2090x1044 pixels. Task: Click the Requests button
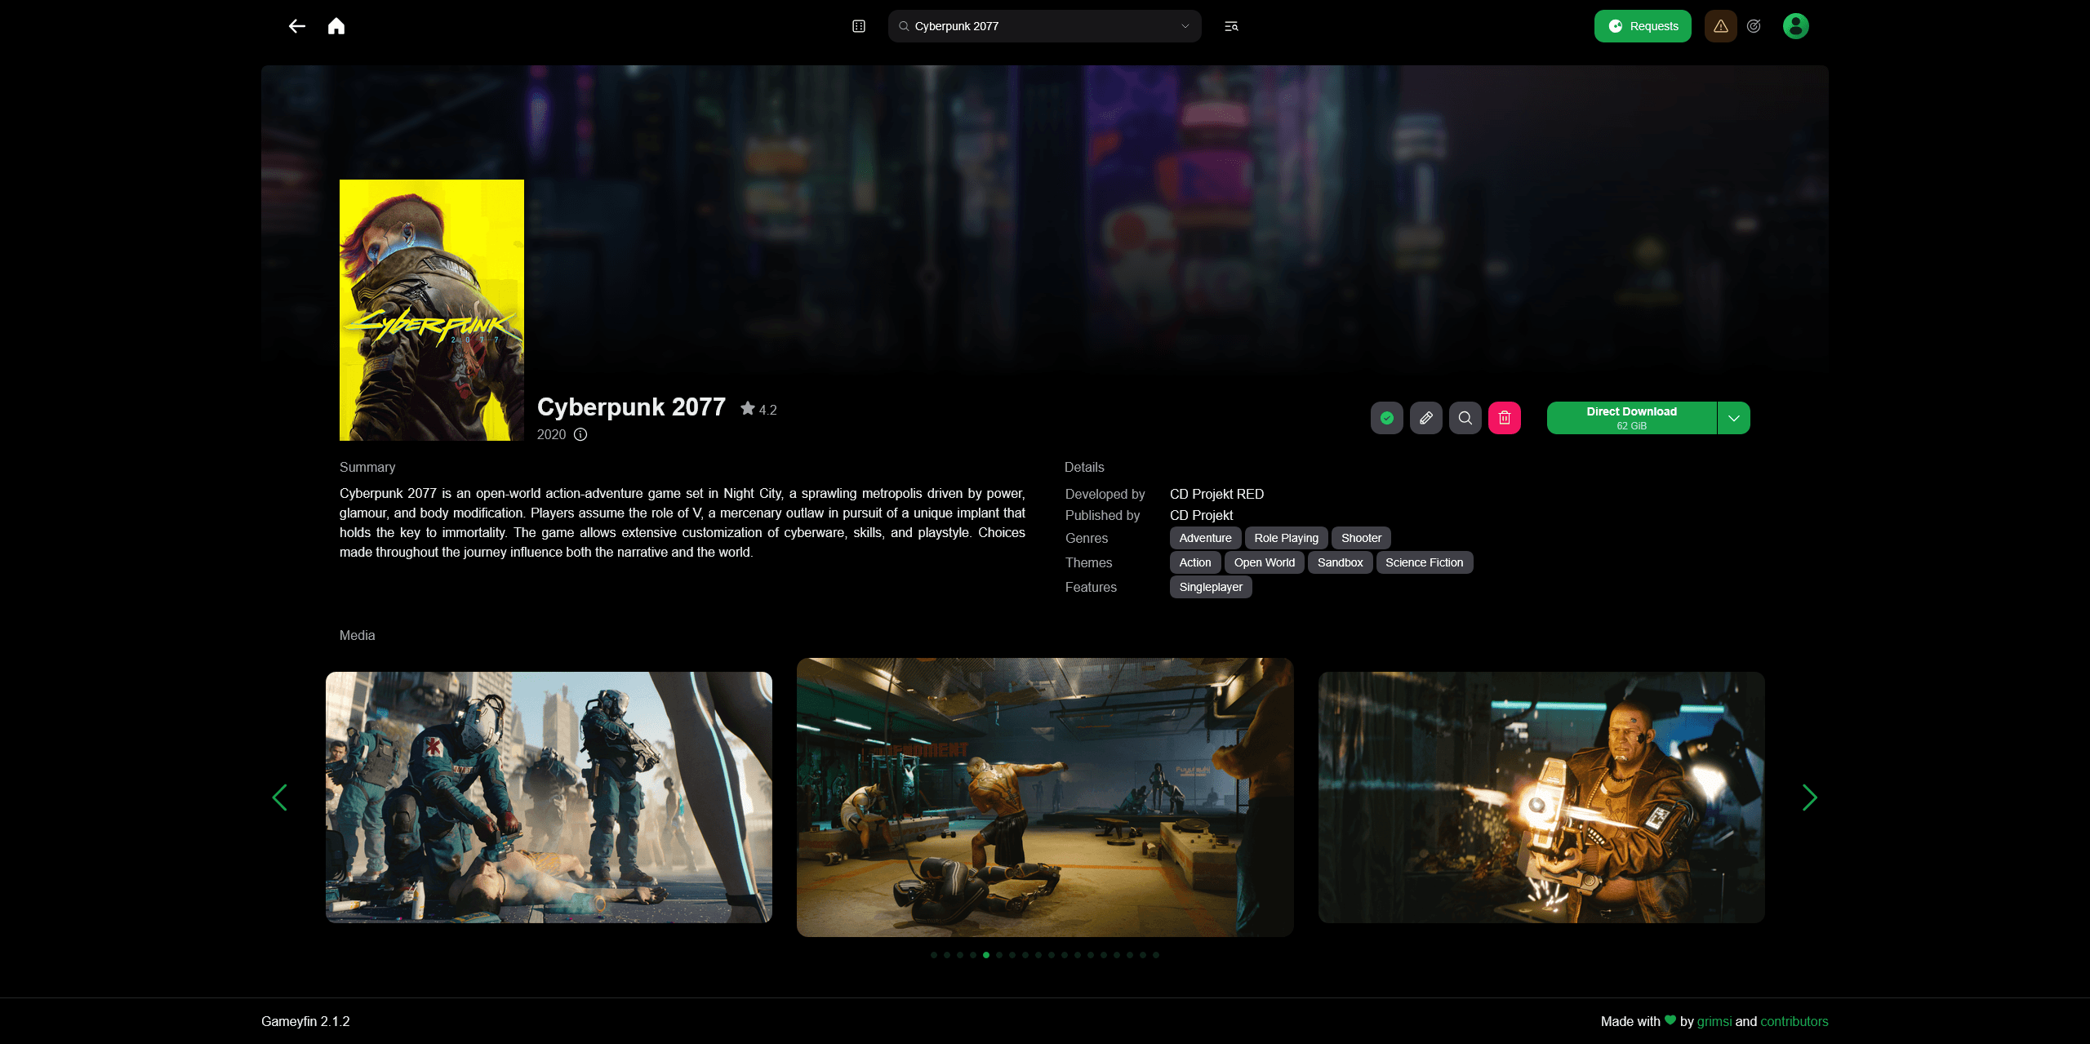[x=1643, y=26]
